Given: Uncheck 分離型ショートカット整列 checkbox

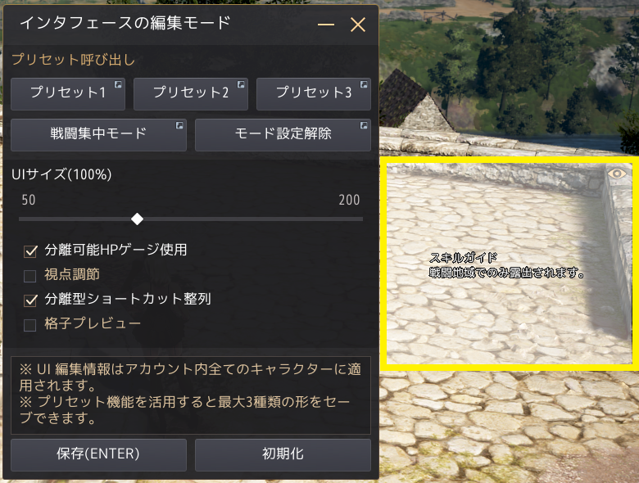Looking at the screenshot, I should [30, 300].
